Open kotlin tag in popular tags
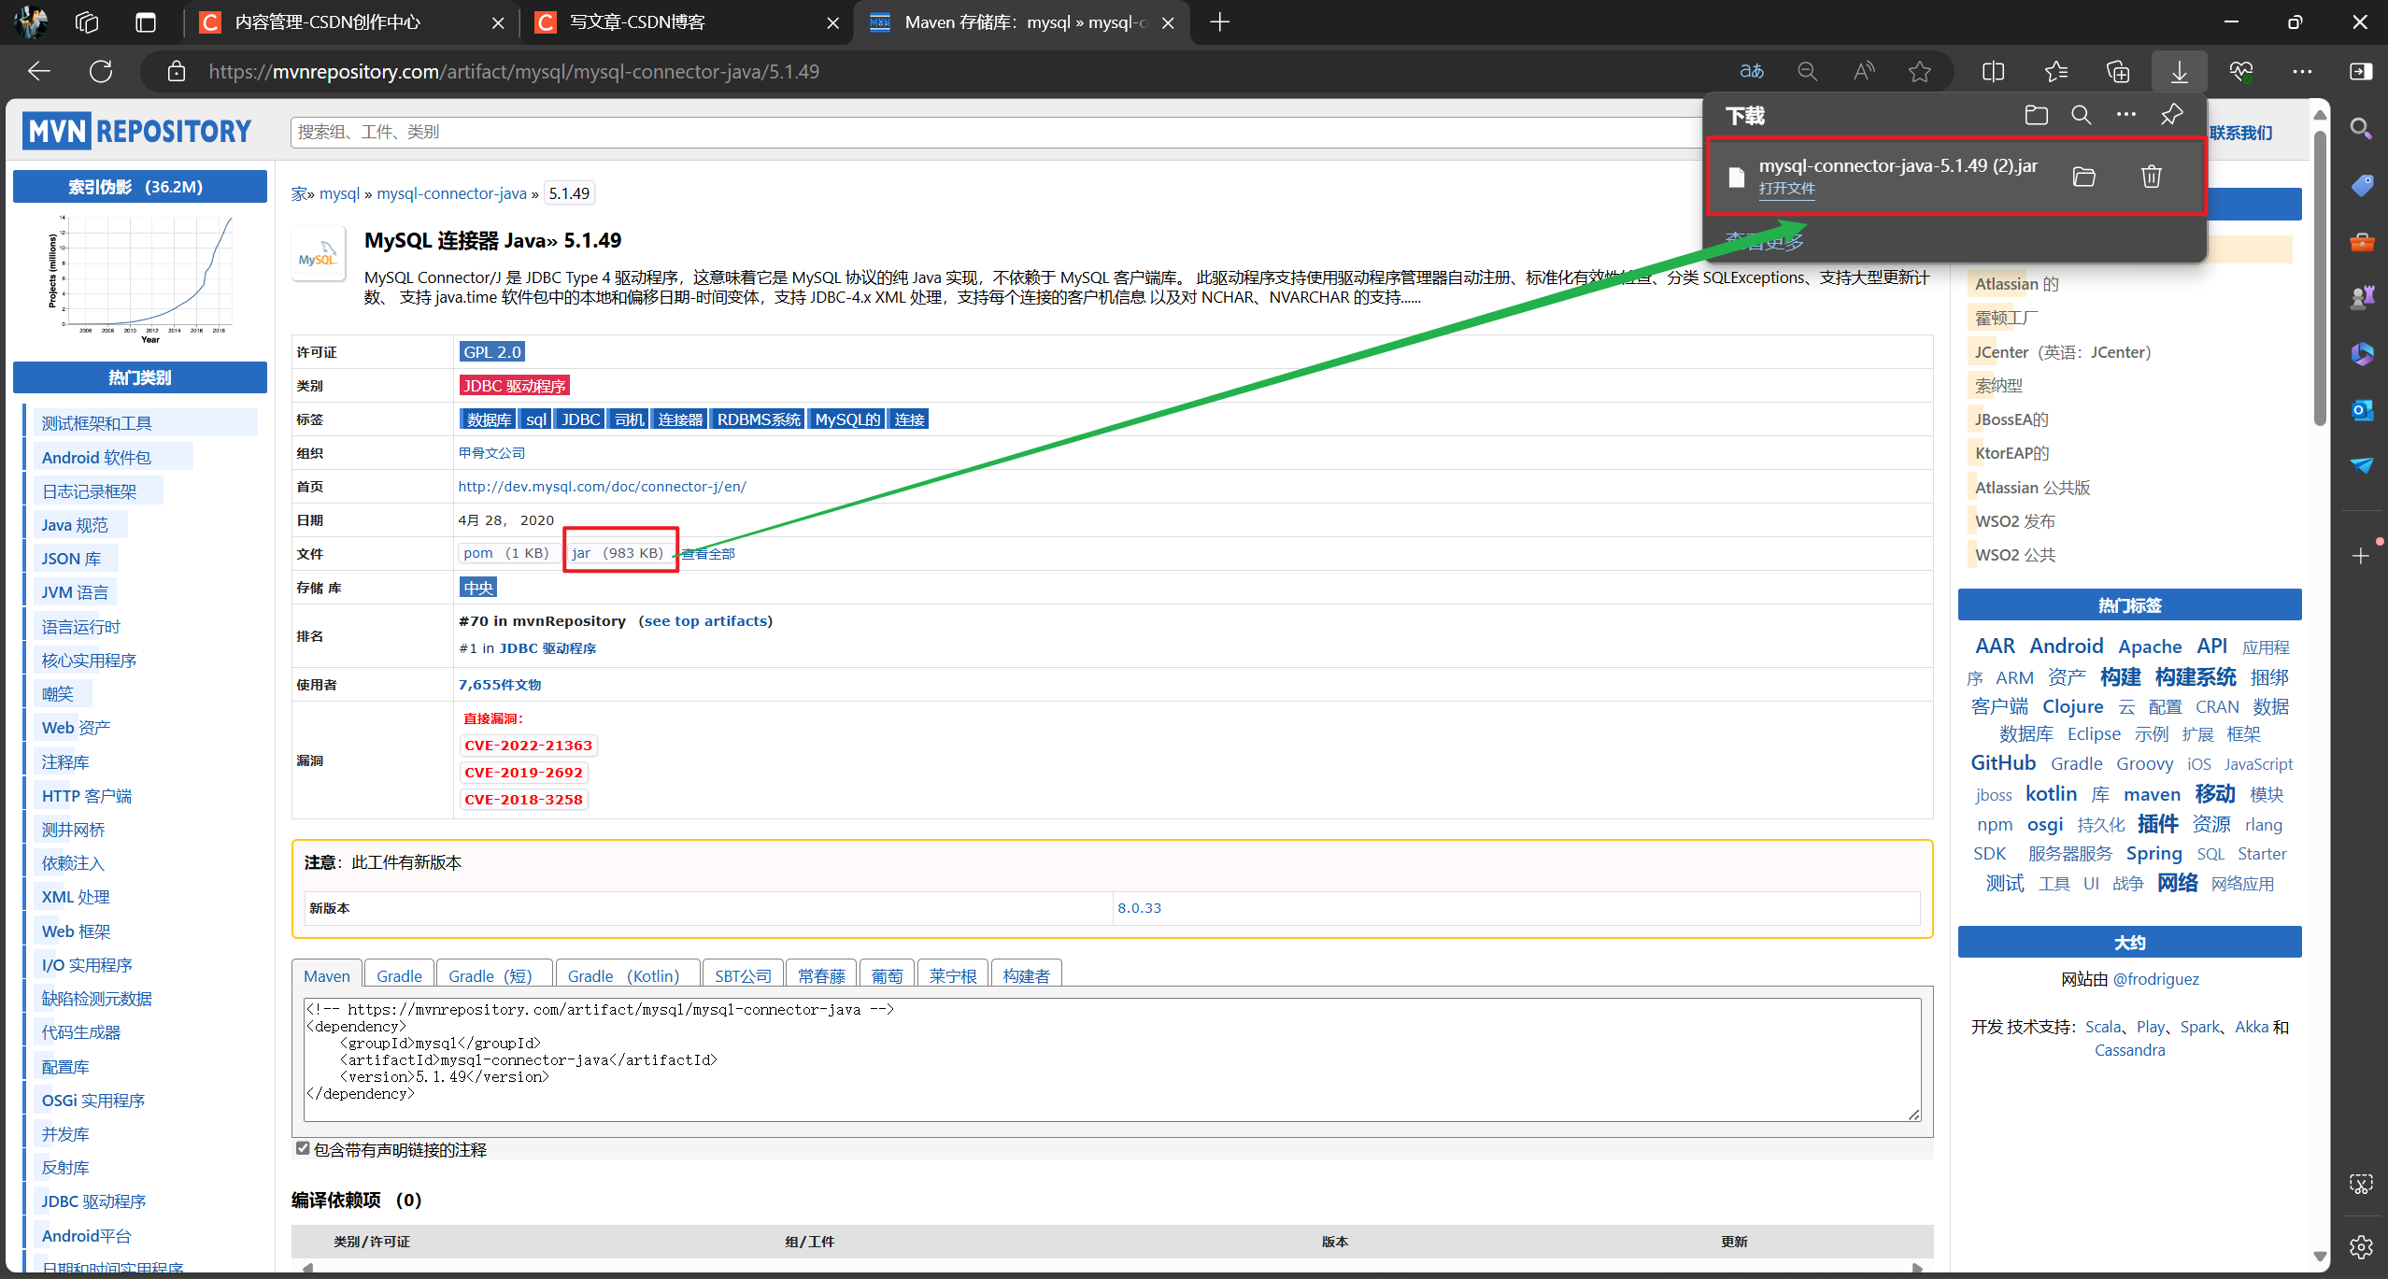The image size is (2388, 1279). [2051, 794]
